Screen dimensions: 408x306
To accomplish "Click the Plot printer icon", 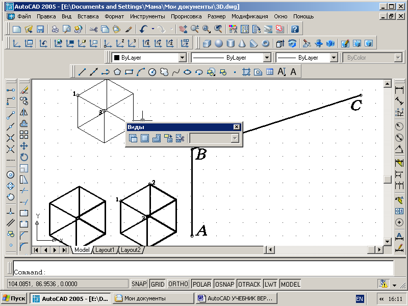I will (x=55, y=29).
